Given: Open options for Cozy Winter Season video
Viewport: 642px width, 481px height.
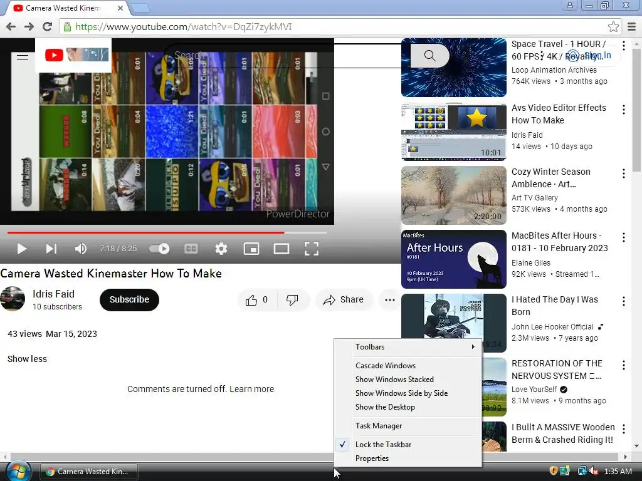Looking at the screenshot, I should pyautogui.click(x=623, y=173).
